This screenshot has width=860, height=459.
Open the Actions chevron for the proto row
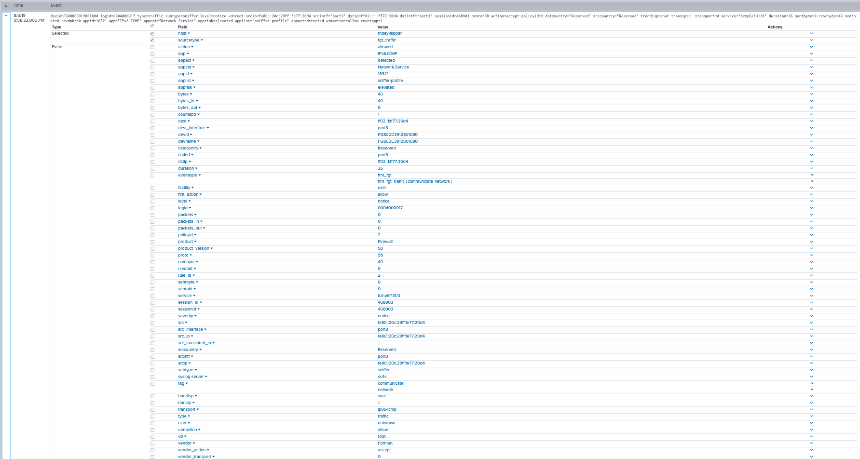(x=811, y=256)
